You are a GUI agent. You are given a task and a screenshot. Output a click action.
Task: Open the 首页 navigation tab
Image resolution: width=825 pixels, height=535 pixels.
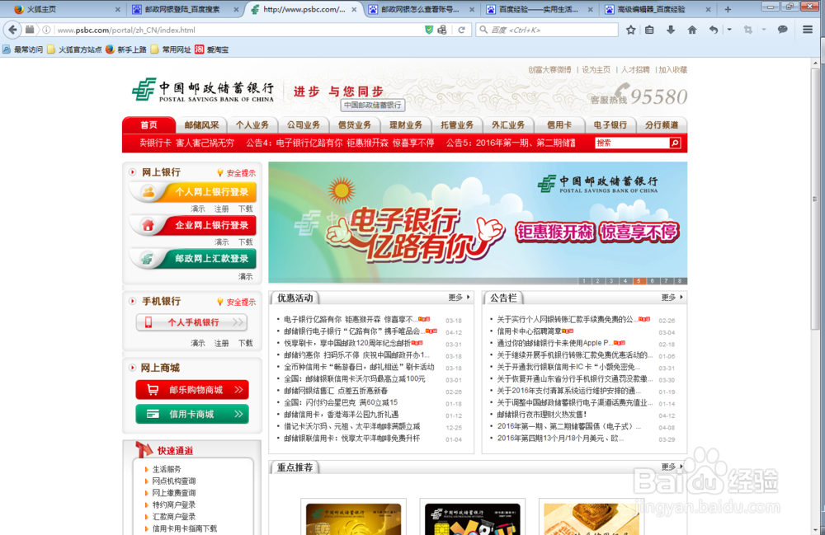pyautogui.click(x=148, y=124)
